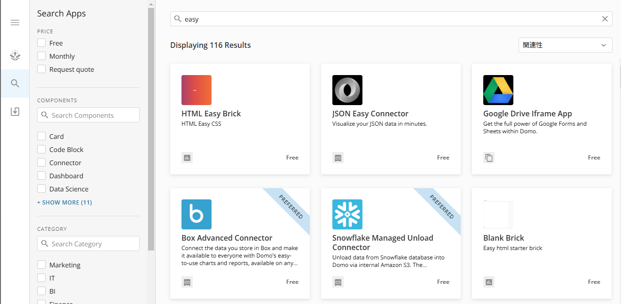The height and width of the screenshot is (304, 621).
Task: Open Box Advanced Connector title
Action: [x=227, y=238]
